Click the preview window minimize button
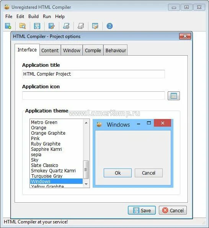Screen dimensions: 209x228 click(x=139, y=124)
